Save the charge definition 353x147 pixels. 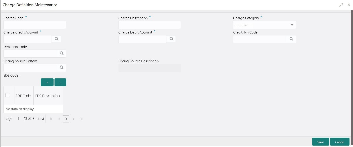tap(321, 142)
